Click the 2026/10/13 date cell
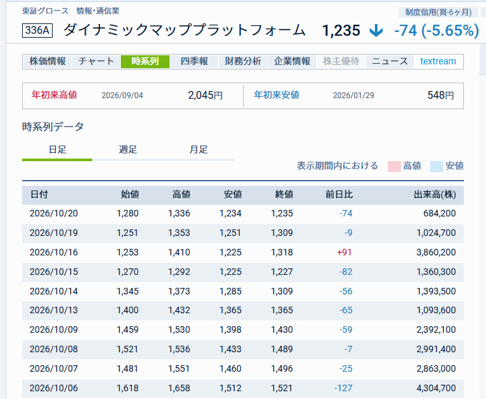The image size is (486, 399). click(x=54, y=311)
